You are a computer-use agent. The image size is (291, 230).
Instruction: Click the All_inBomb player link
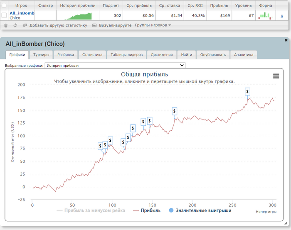pyautogui.click(x=22, y=13)
